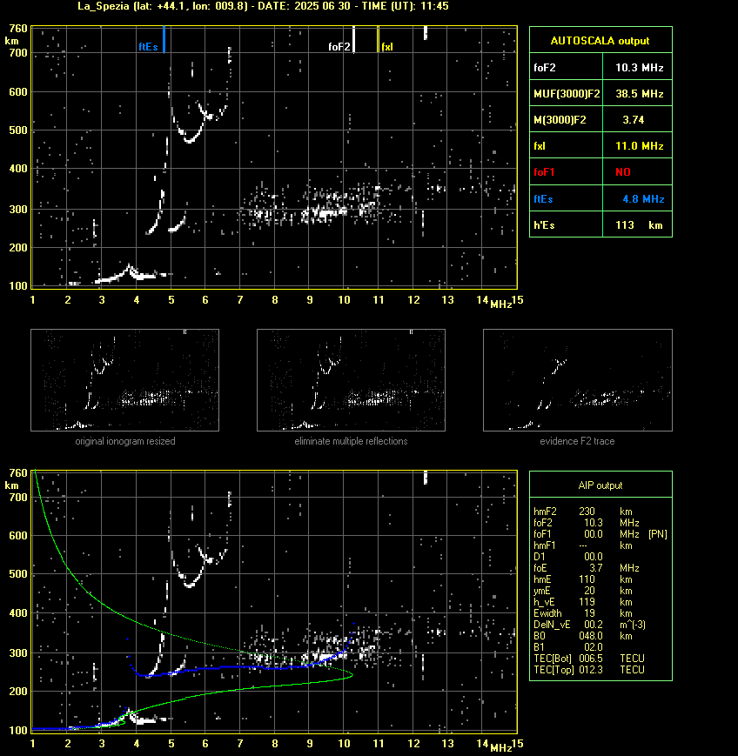This screenshot has width=738, height=756.
Task: Click the AUTOSCALA output table header
Action: [x=600, y=40]
